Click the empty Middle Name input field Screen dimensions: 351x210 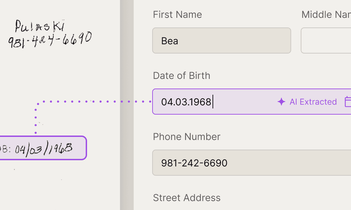click(326, 40)
